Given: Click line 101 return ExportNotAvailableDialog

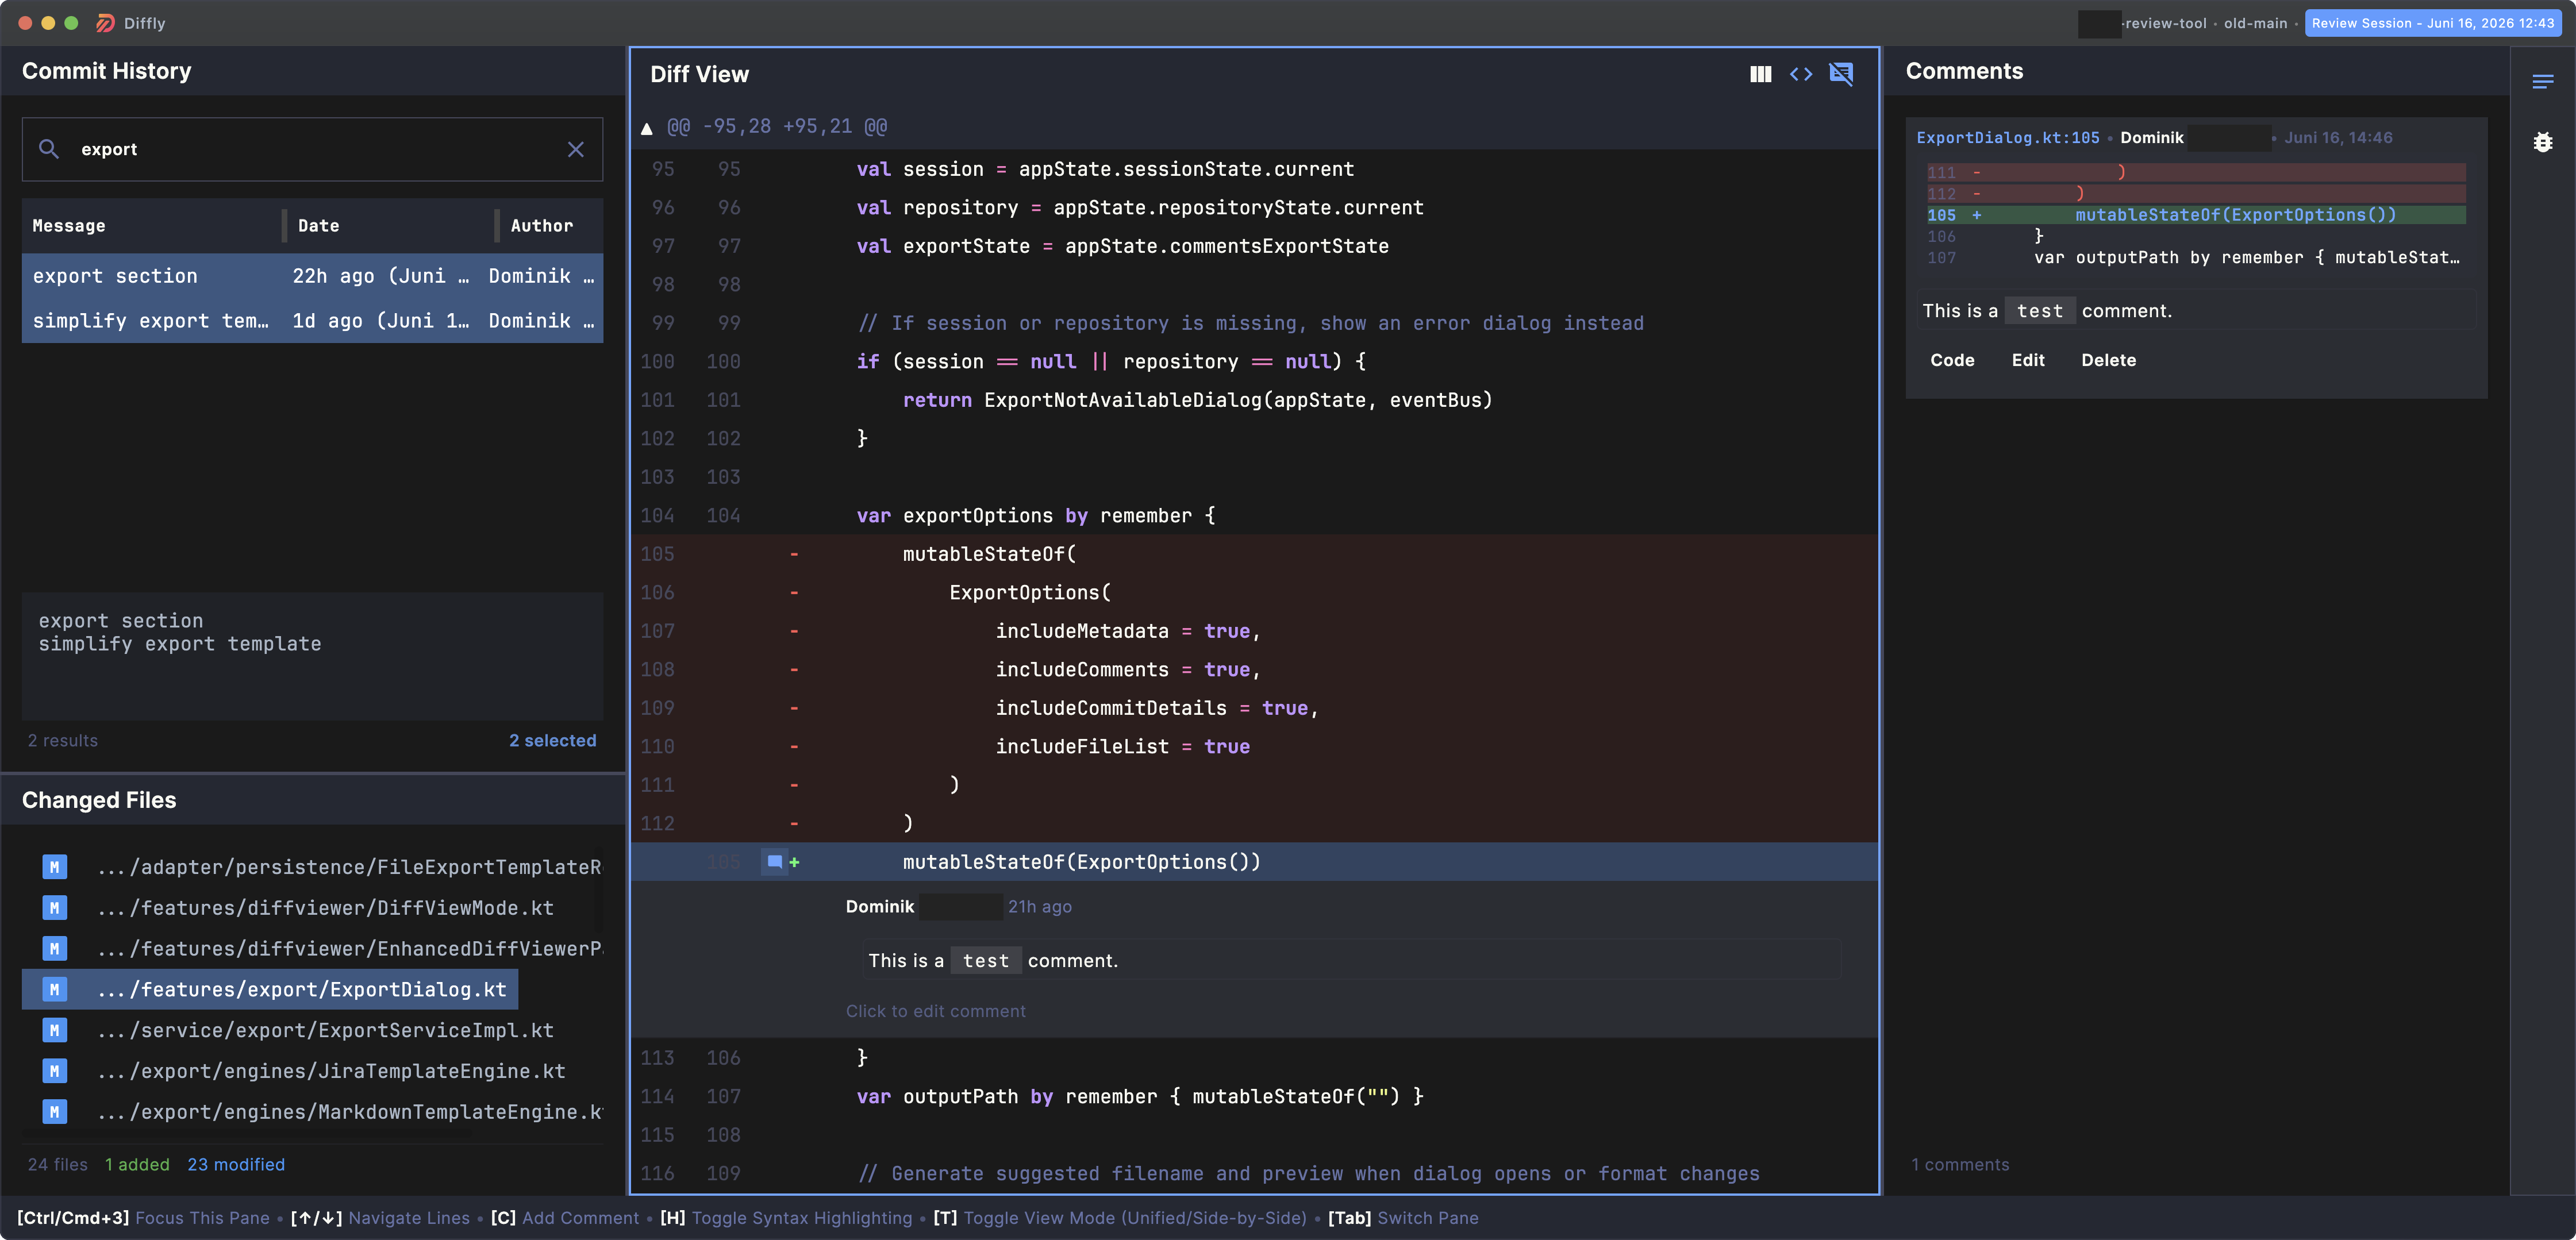Looking at the screenshot, I should coord(1254,400).
